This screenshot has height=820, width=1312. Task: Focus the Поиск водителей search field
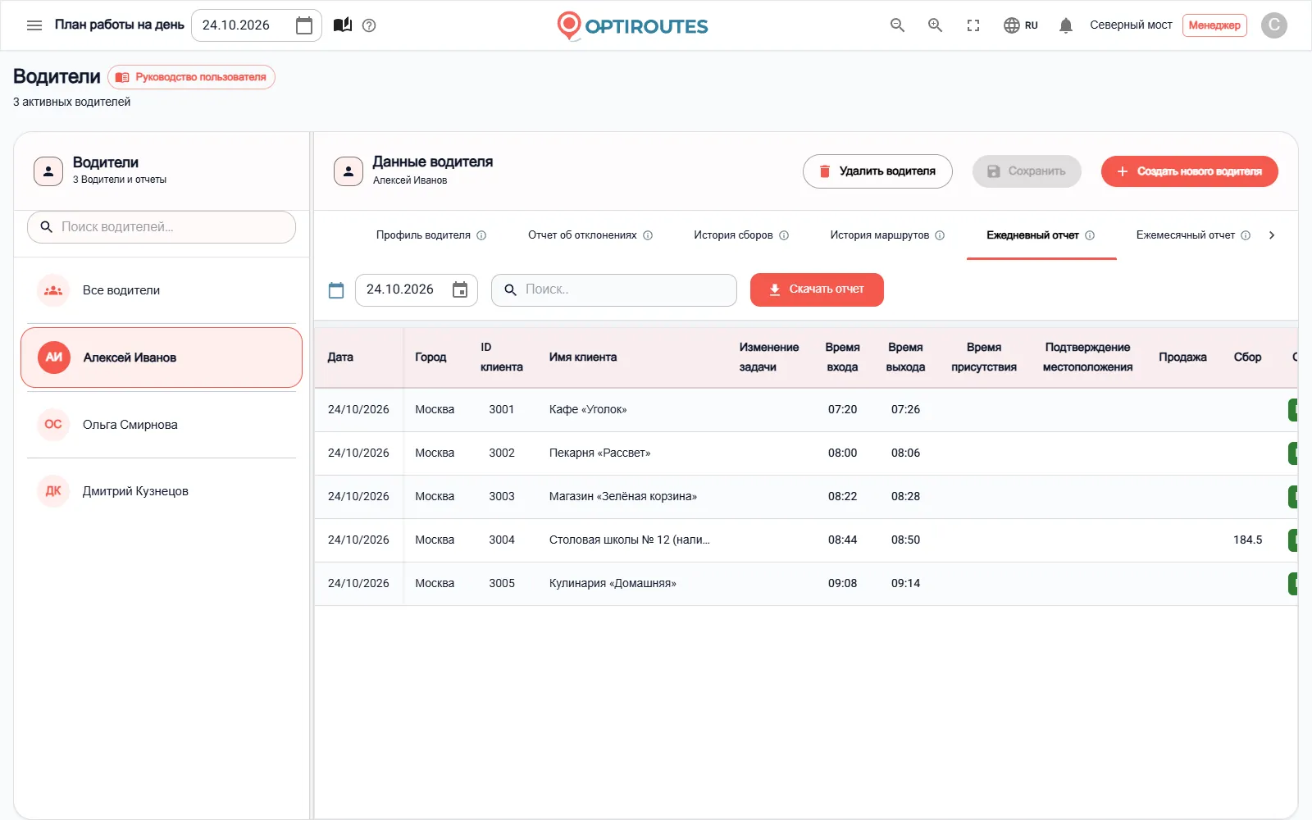point(162,227)
